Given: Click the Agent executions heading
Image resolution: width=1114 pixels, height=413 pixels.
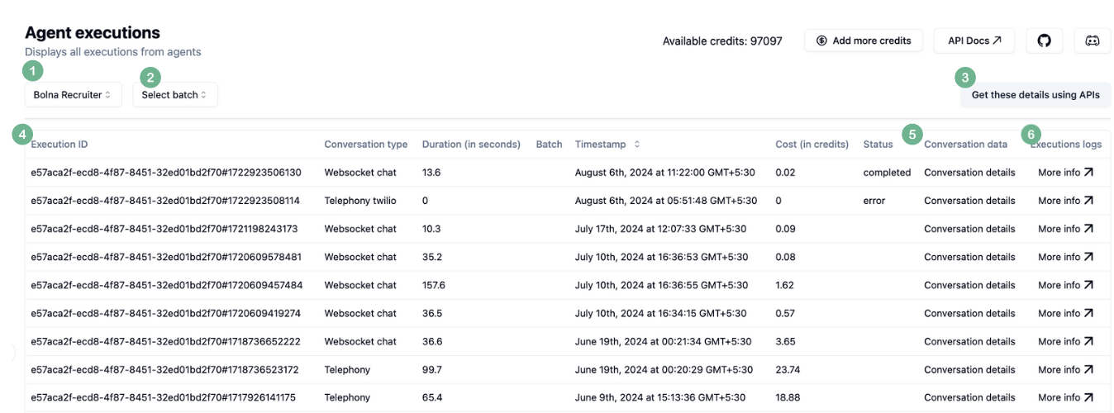Looking at the screenshot, I should (93, 33).
